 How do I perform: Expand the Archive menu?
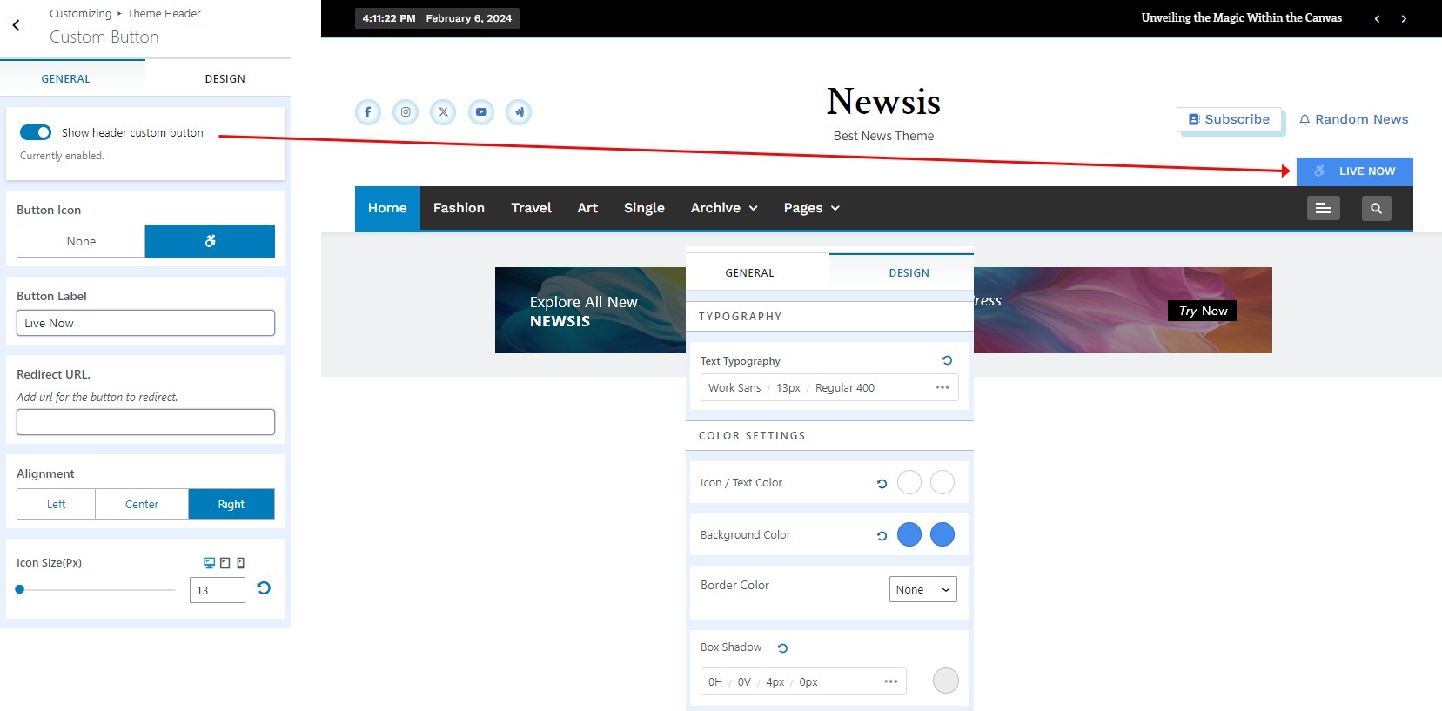coord(724,208)
